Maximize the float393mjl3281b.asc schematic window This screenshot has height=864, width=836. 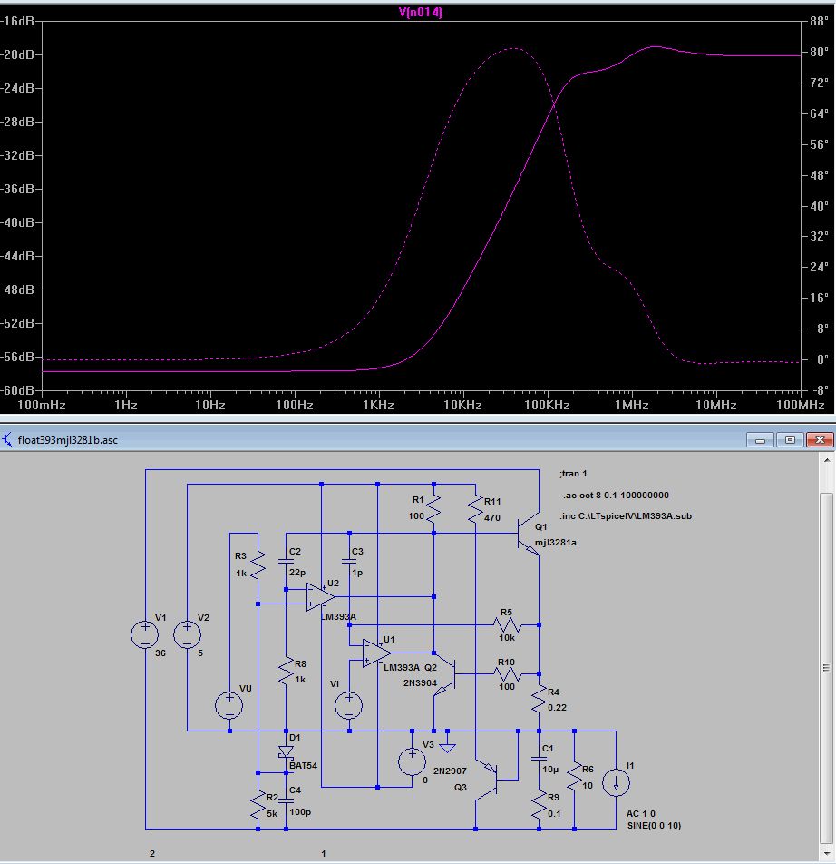coord(790,440)
